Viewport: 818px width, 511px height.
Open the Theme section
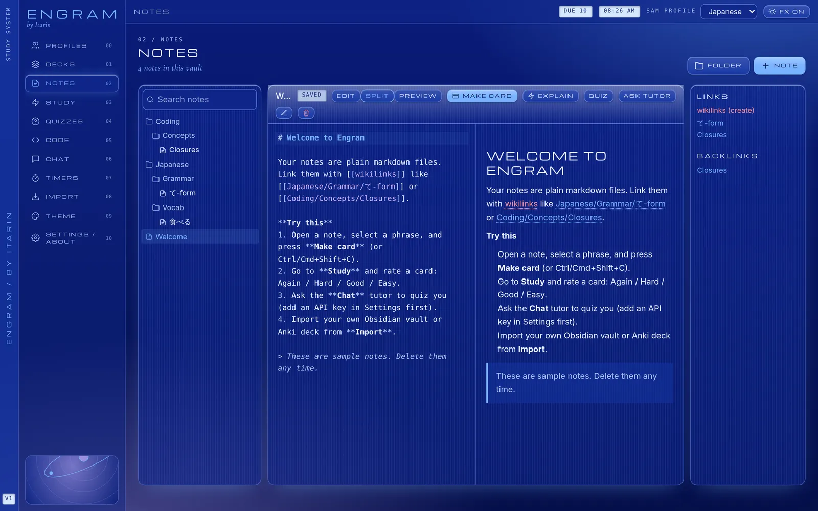pos(72,216)
